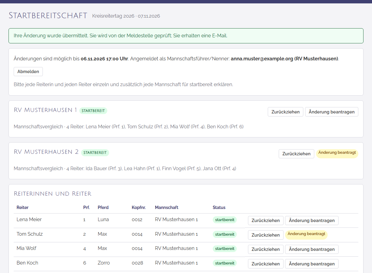Click the STARTBEREIT badge next to RV Musterhausen 1 heading

pos(93,111)
